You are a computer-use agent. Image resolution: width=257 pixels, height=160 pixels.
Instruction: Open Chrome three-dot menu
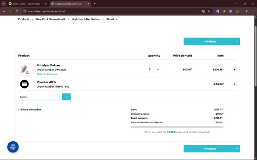coord(253,11)
